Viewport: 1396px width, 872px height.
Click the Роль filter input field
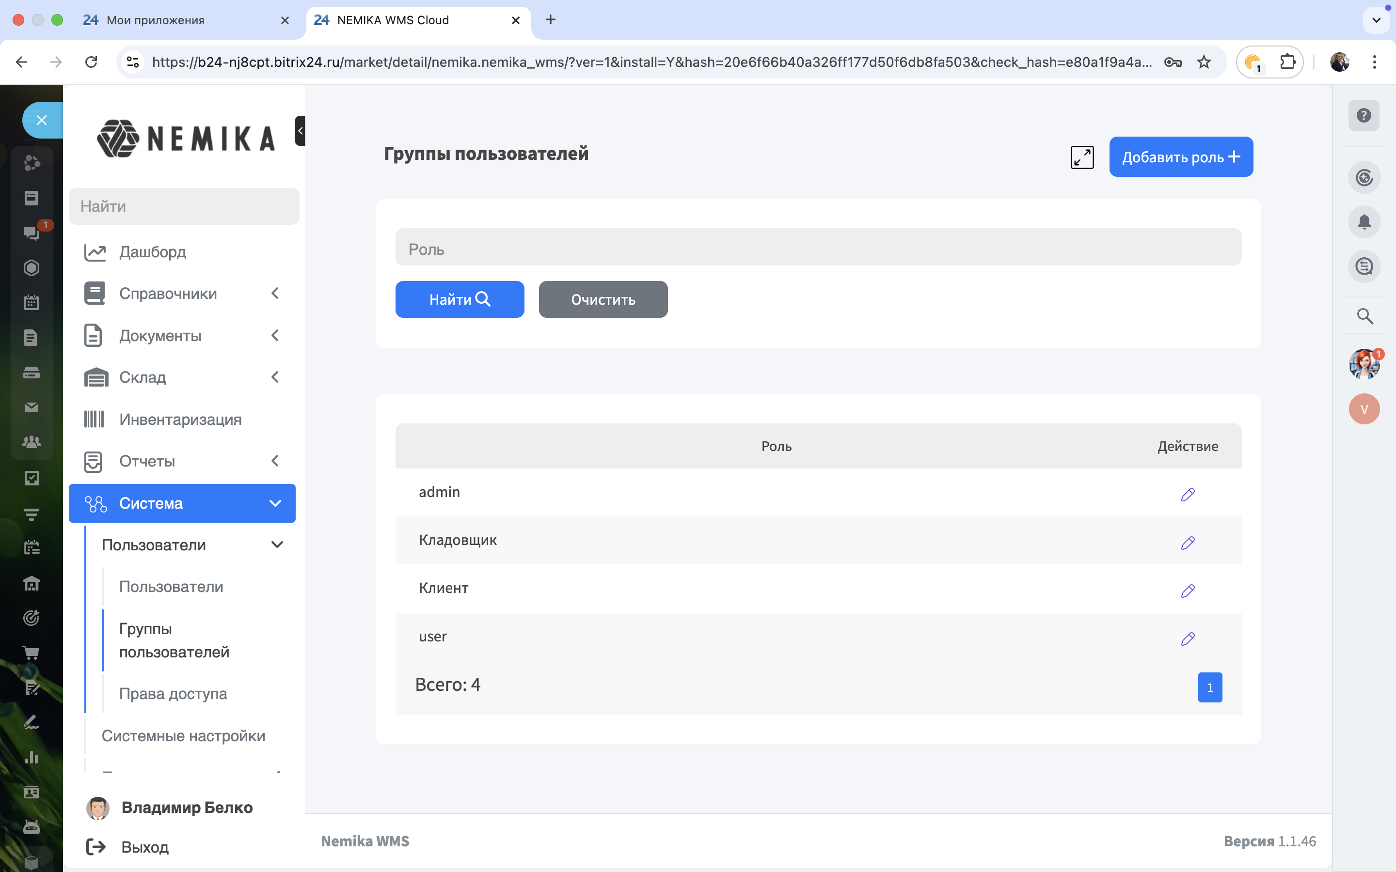pyautogui.click(x=817, y=248)
